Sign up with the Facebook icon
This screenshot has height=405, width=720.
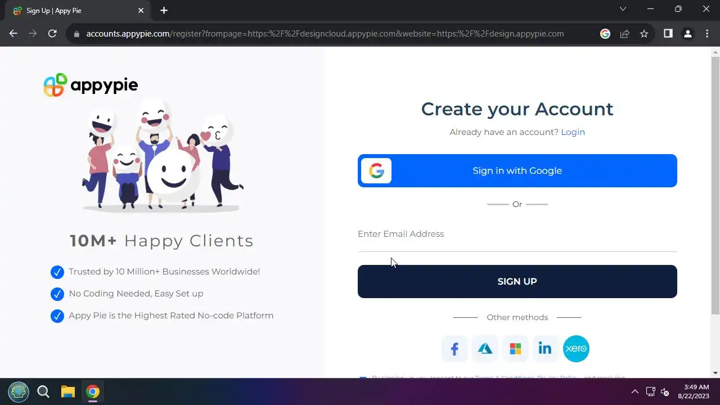coord(454,349)
